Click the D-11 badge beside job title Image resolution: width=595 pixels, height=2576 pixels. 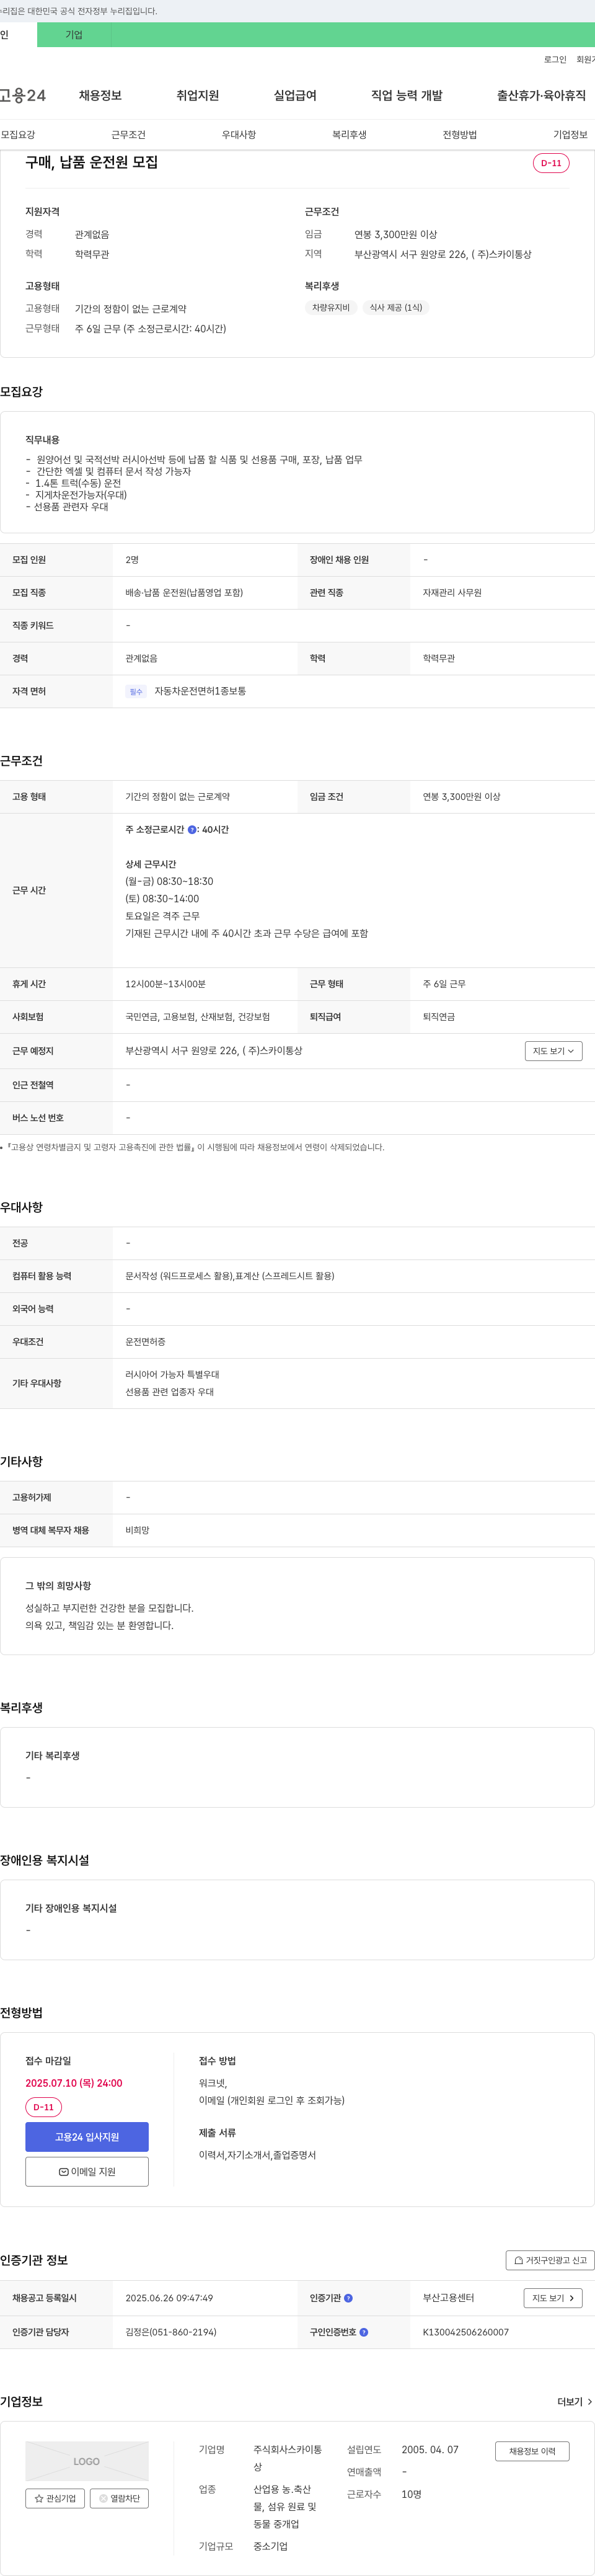coord(551,163)
